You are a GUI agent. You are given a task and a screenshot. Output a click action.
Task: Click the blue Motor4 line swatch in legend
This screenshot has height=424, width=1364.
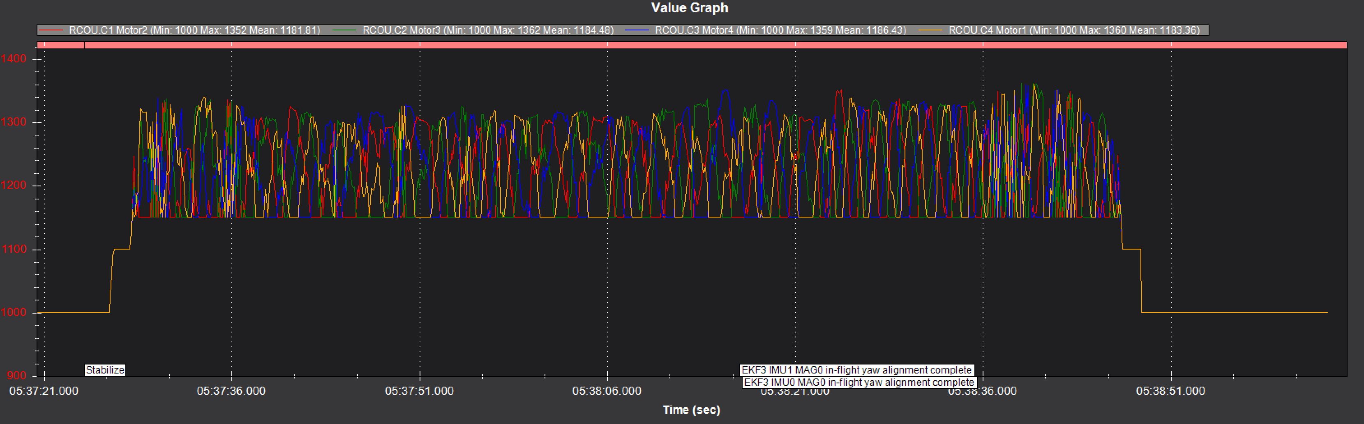pos(637,31)
